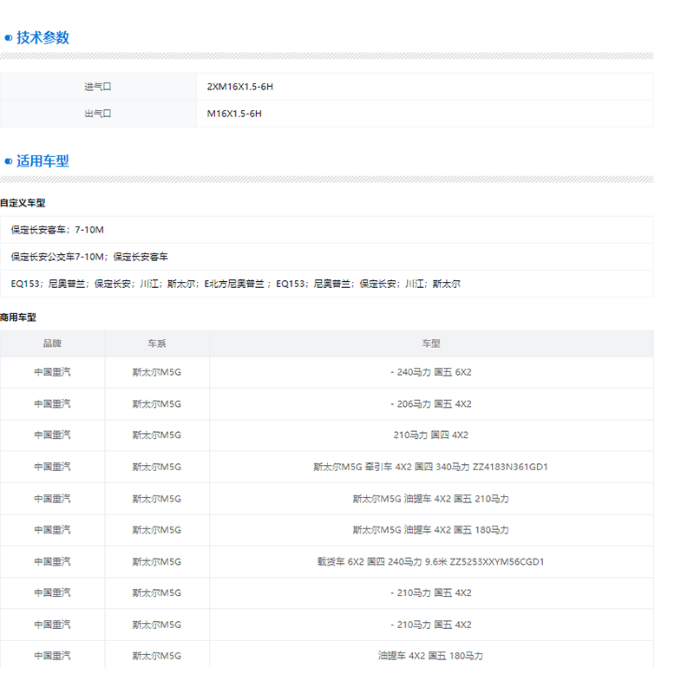
Task: Select the 载货车 ZZ5253XXYM56CGD1 model entry
Action: (x=431, y=561)
